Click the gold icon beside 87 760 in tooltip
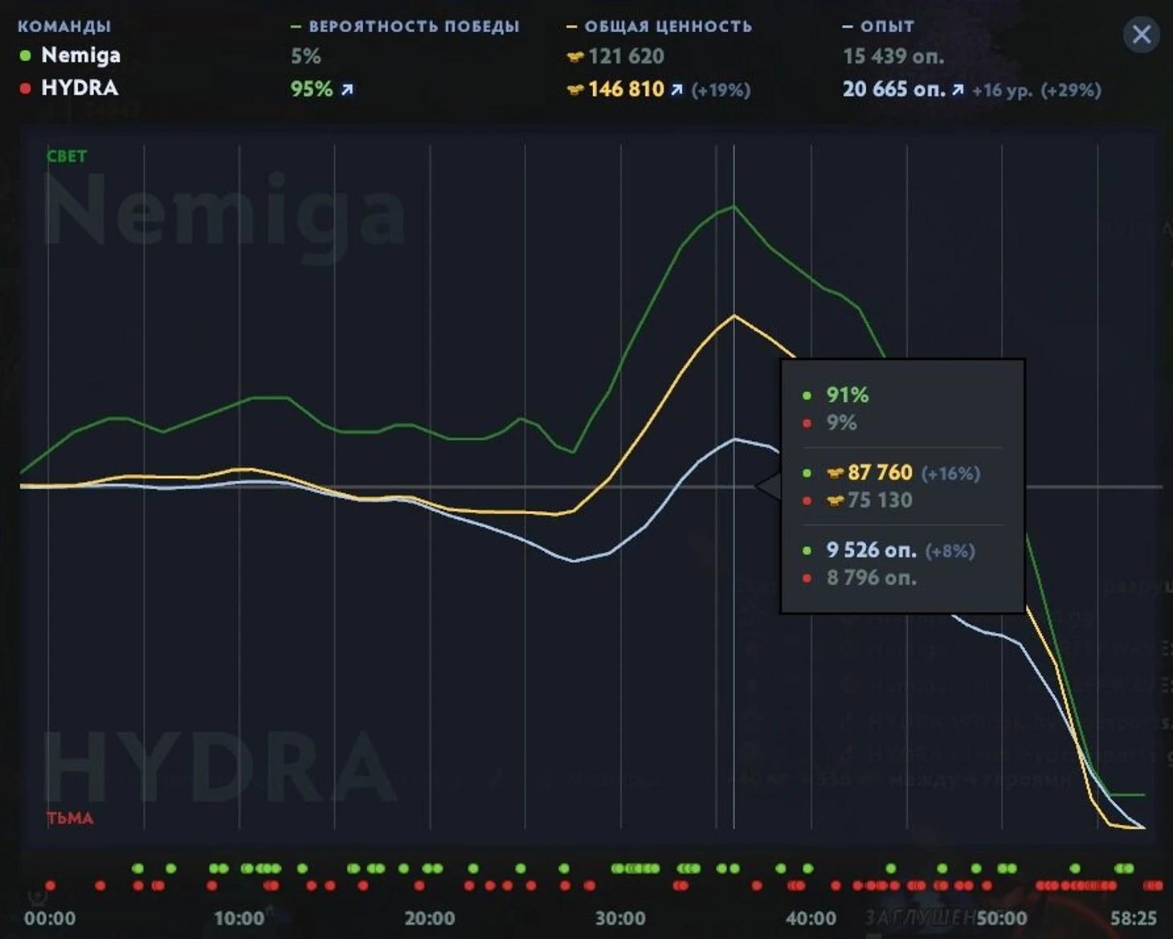The image size is (1173, 939). [x=835, y=473]
